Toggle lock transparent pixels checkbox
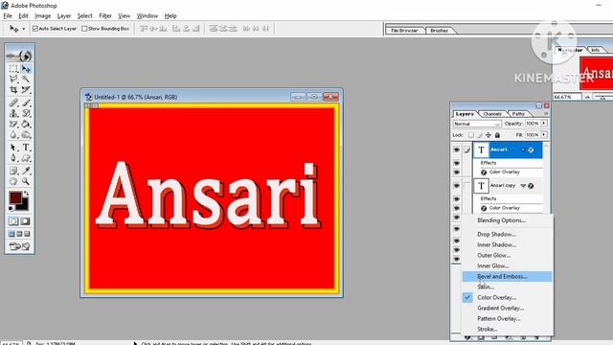 coord(471,135)
